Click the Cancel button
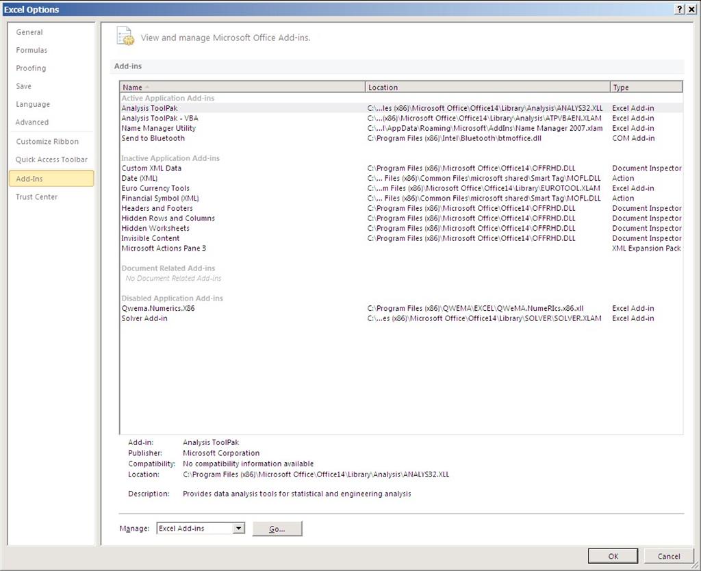The height and width of the screenshot is (571, 701). coord(669,556)
